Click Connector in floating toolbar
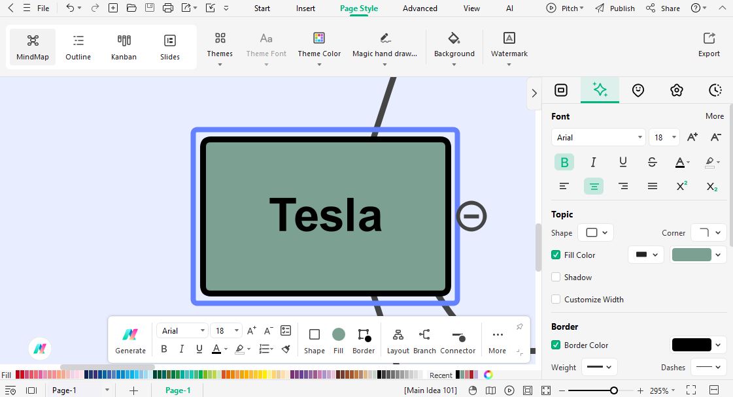The width and height of the screenshot is (733, 397). click(458, 341)
